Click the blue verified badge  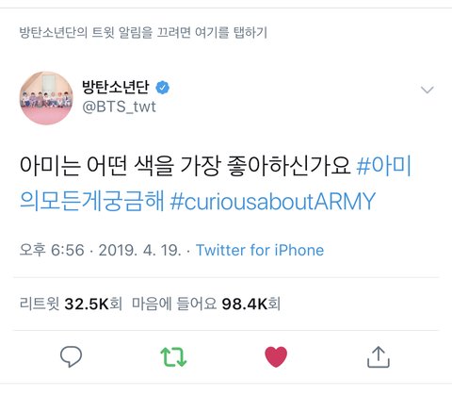163,88
